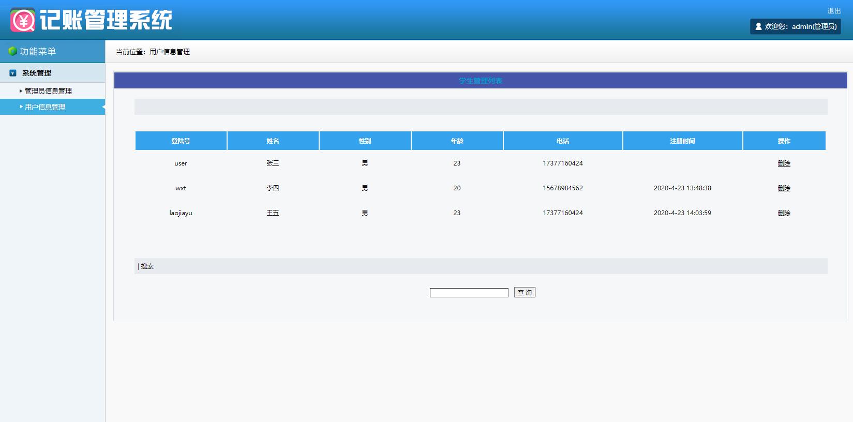Click the 功能菜单 sidebar header

[38, 52]
